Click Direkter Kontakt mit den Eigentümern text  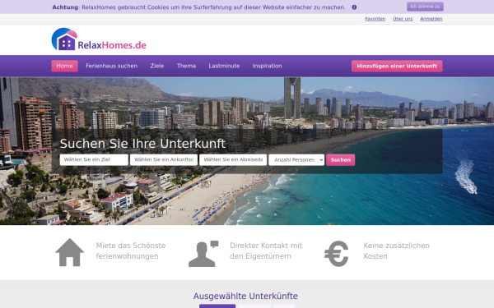click(x=266, y=251)
